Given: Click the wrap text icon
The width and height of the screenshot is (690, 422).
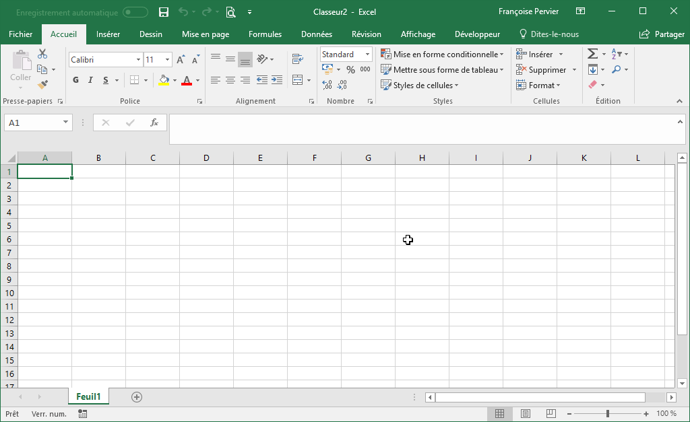Looking at the screenshot, I should click(x=297, y=59).
